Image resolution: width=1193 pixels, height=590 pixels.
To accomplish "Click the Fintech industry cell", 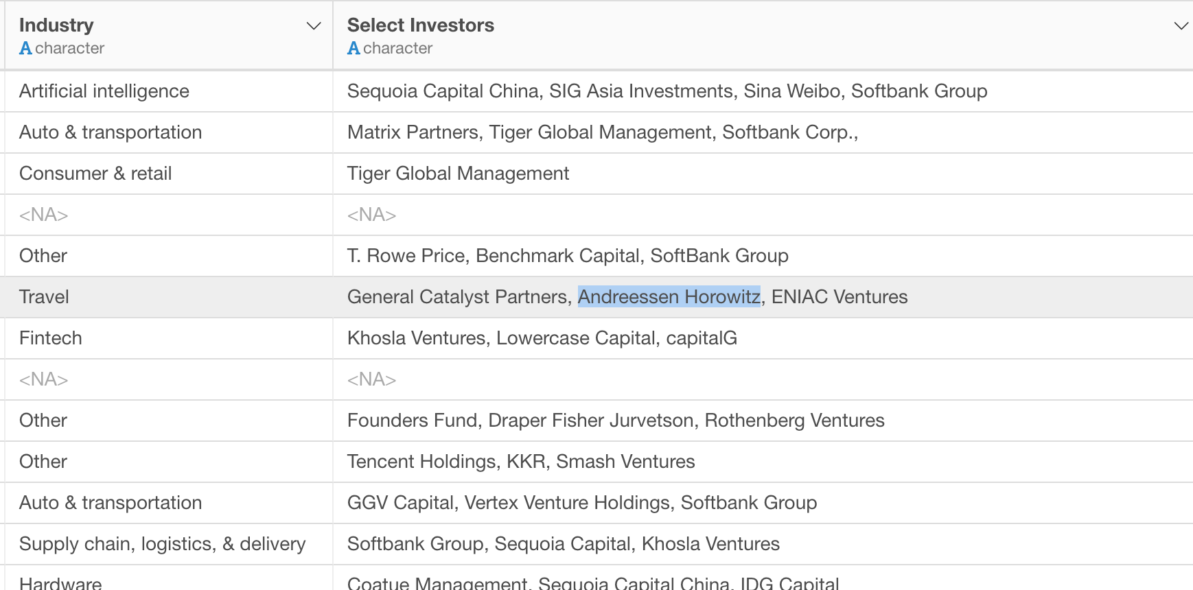I will 168,338.
